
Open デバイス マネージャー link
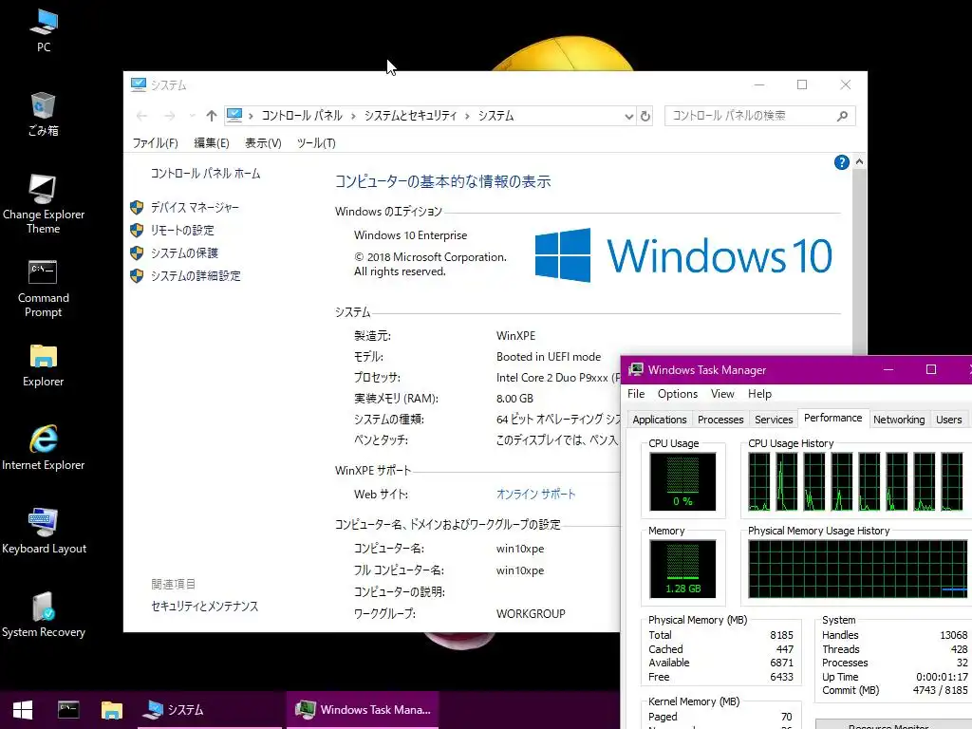pos(195,208)
